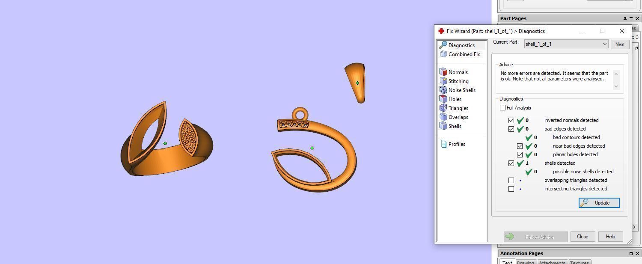Click the Close button in Fix Wizard

[583, 237]
